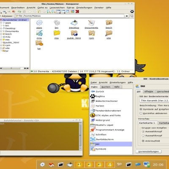The width and height of the screenshot is (169, 169).
Task: Select the 'Karteikarte 1' preview tab
Action: click(x=147, y=123)
